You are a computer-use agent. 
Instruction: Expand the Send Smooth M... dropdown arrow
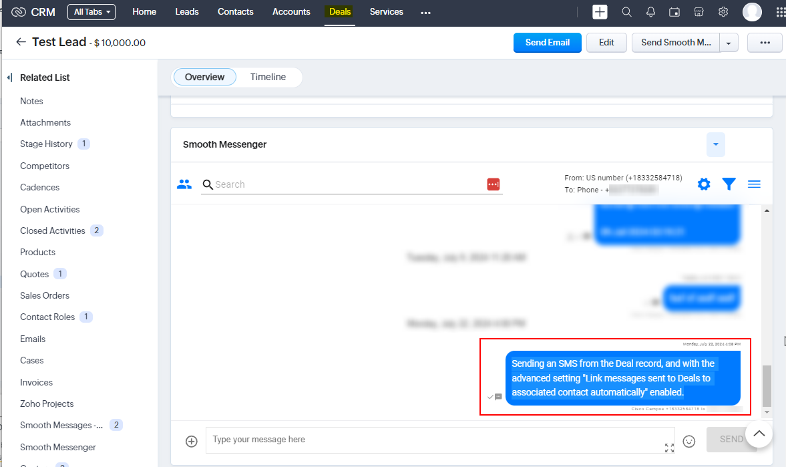[729, 43]
